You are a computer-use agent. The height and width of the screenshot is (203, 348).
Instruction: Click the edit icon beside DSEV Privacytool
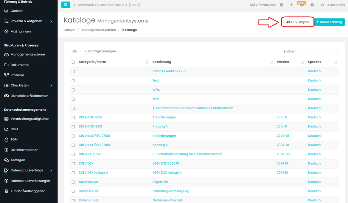click(282, 5)
